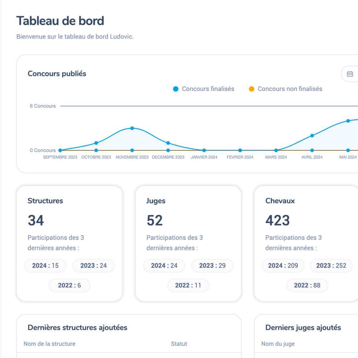Click the Structures 2024 : 15 badge
Image resolution: width=358 pixels, height=358 pixels.
[45, 266]
